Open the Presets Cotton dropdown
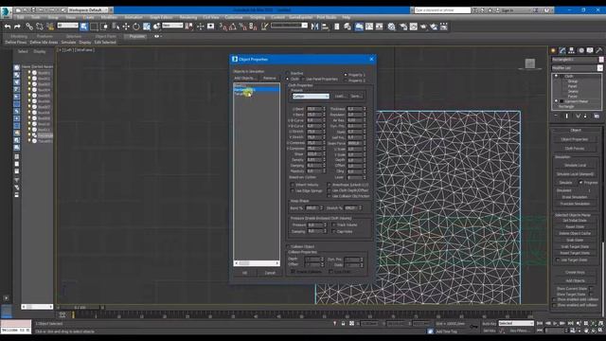Viewport: 606px width, 341px height. (x=311, y=96)
